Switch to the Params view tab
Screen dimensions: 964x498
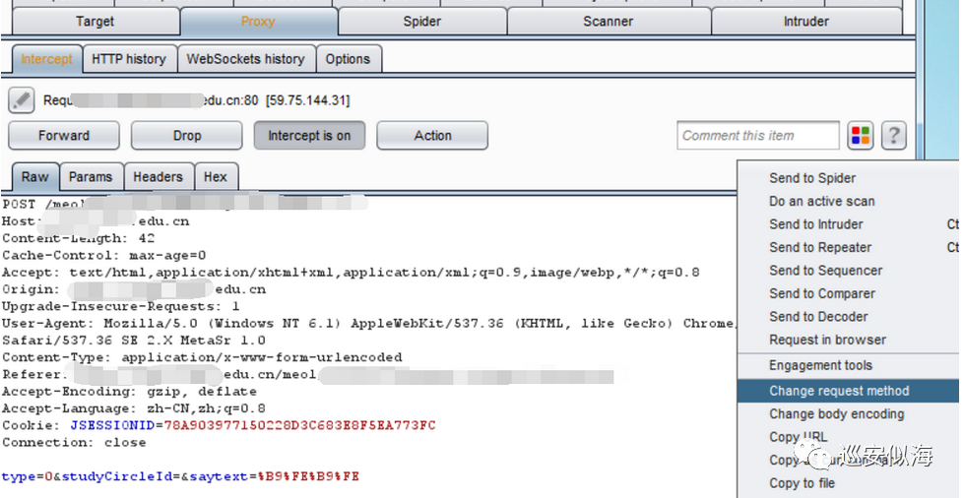tap(91, 177)
